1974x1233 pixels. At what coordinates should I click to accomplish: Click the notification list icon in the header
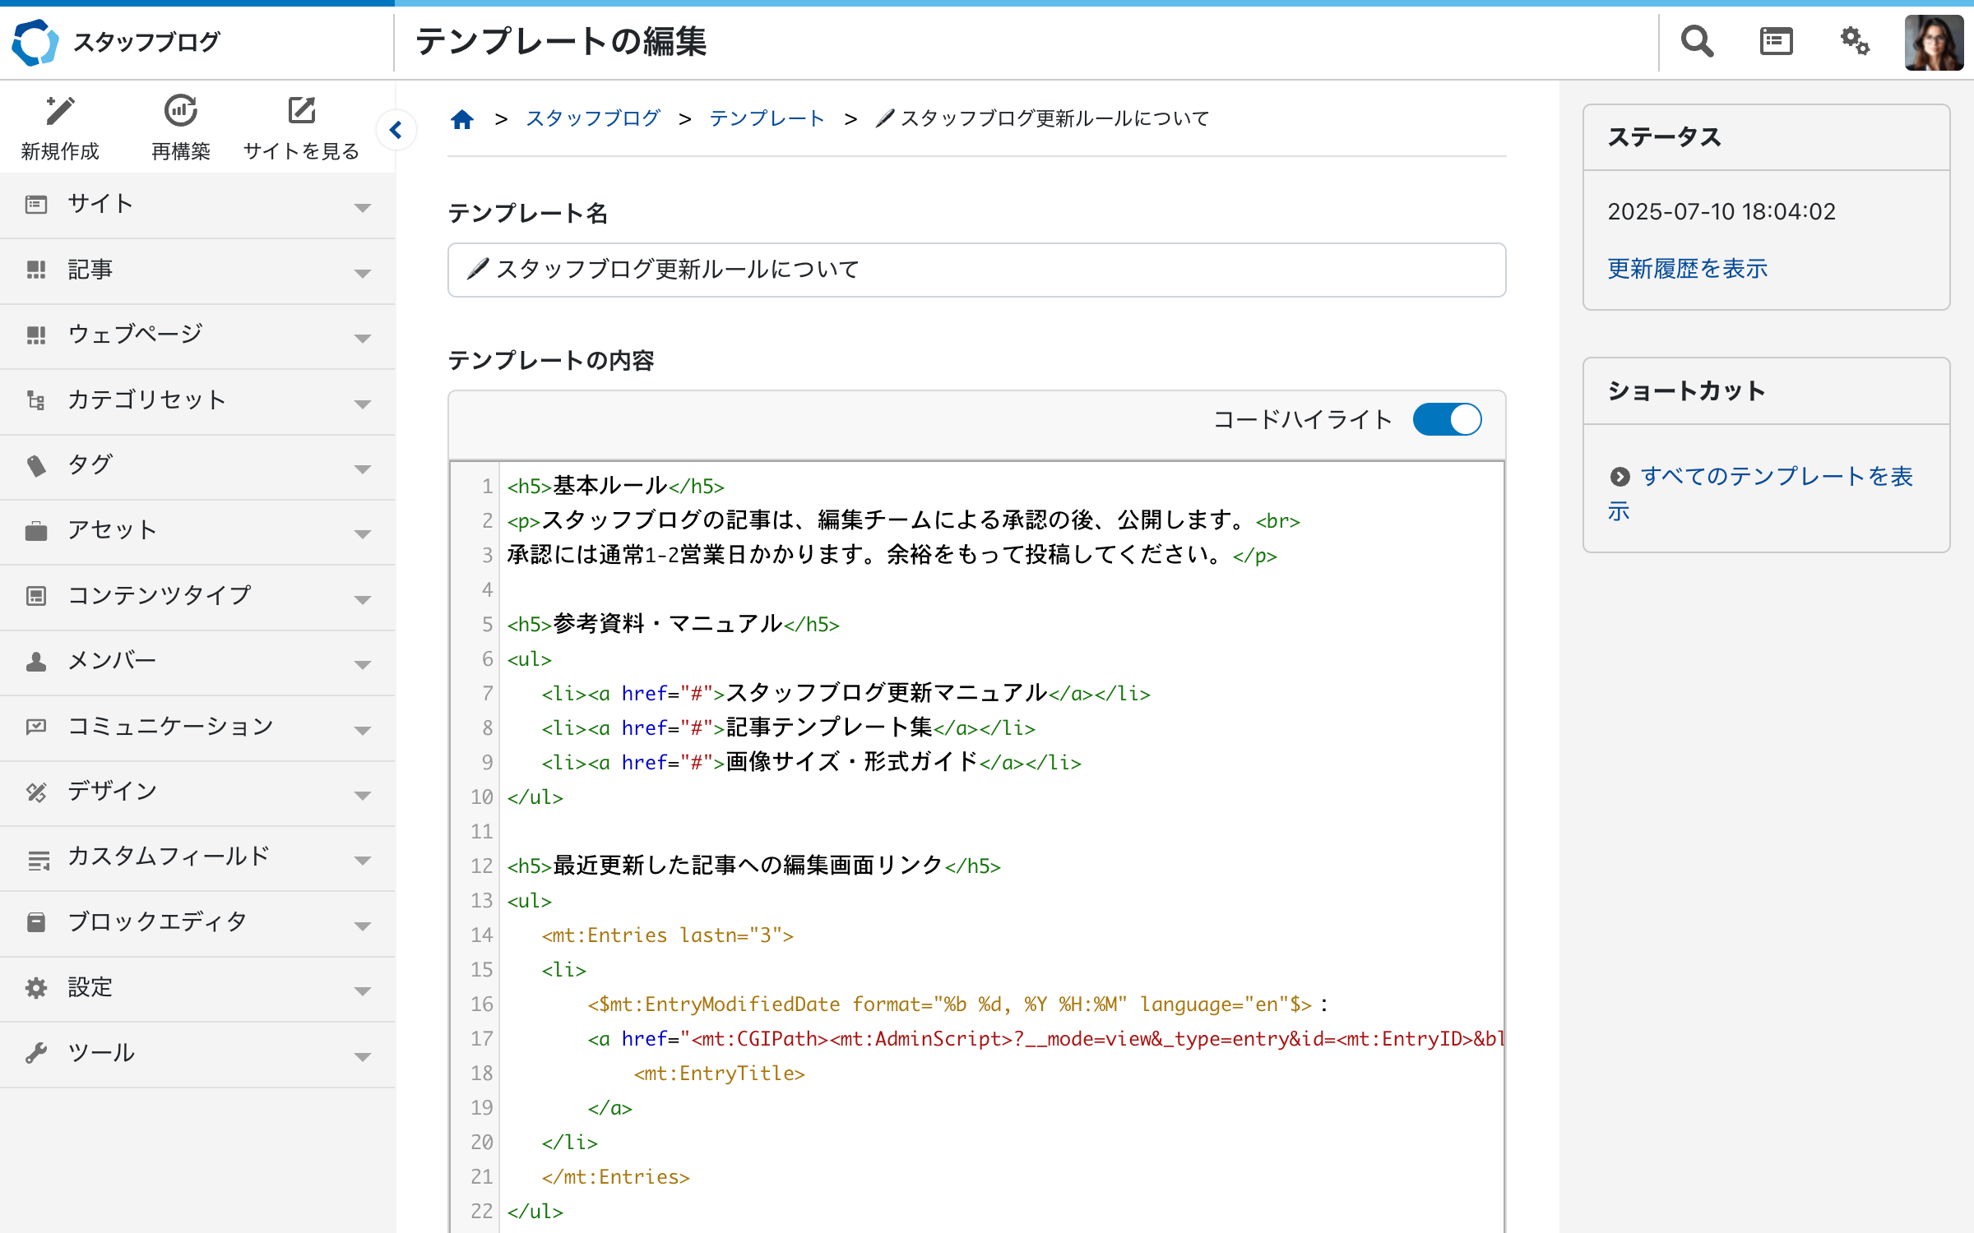(1776, 41)
